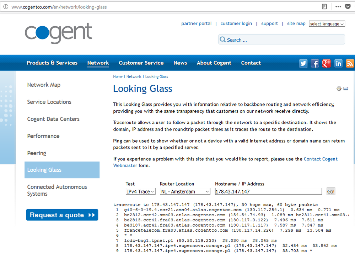
Task: Open the Contact menu
Action: [251, 63]
